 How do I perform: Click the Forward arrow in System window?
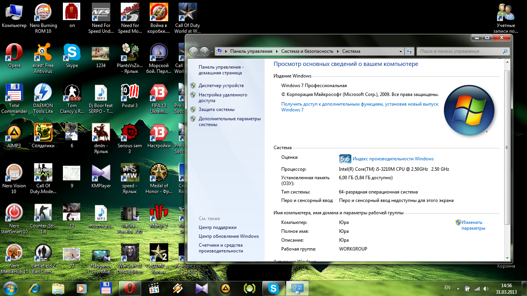point(204,51)
